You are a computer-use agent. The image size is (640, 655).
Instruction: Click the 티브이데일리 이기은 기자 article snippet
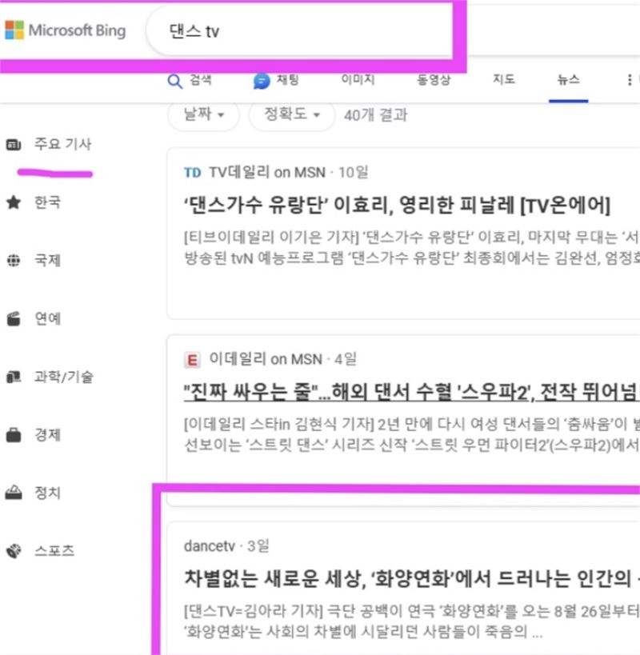[411, 248]
